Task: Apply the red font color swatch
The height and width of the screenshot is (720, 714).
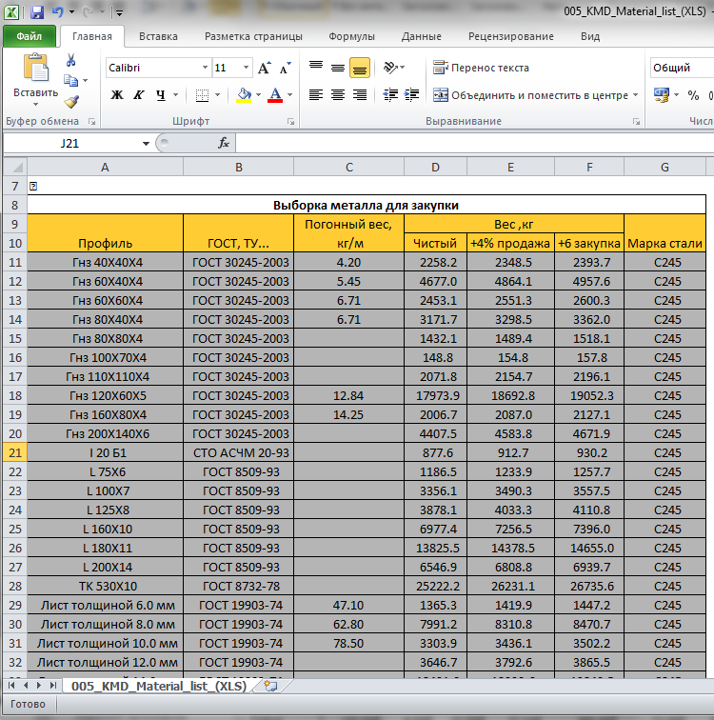Action: (275, 95)
